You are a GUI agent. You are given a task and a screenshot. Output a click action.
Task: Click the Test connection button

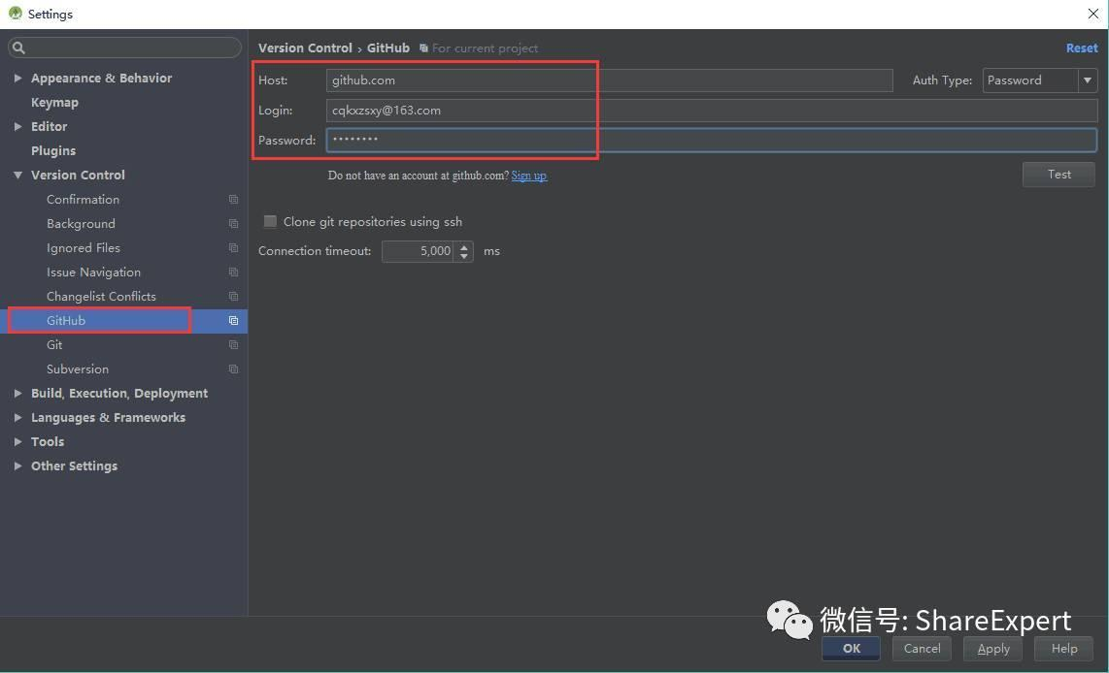click(x=1059, y=175)
